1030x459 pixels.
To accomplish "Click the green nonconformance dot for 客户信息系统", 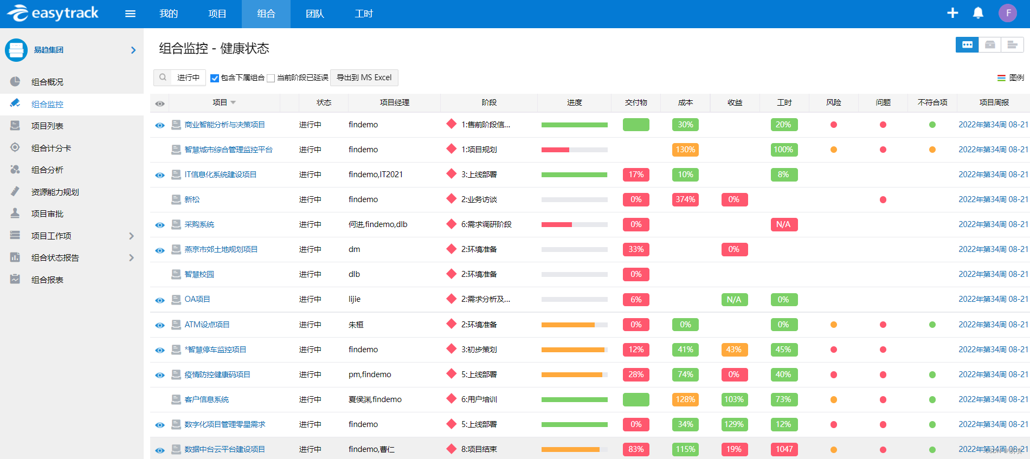I will [932, 400].
